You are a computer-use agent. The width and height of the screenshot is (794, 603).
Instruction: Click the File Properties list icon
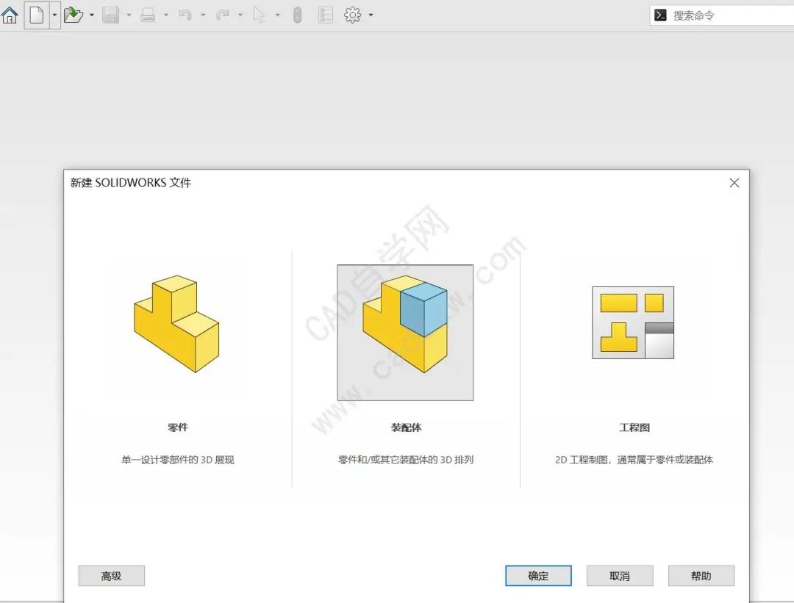pyautogui.click(x=325, y=15)
